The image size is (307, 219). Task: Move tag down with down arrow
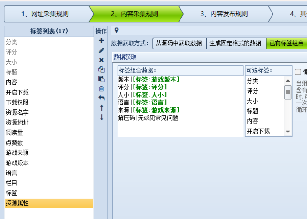click(x=101, y=117)
